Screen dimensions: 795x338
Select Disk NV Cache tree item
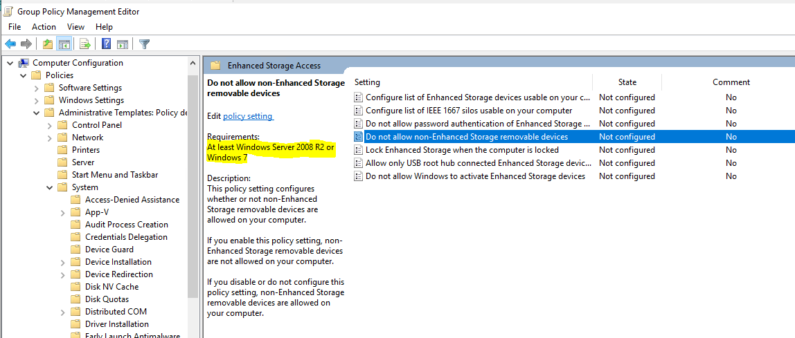point(111,286)
